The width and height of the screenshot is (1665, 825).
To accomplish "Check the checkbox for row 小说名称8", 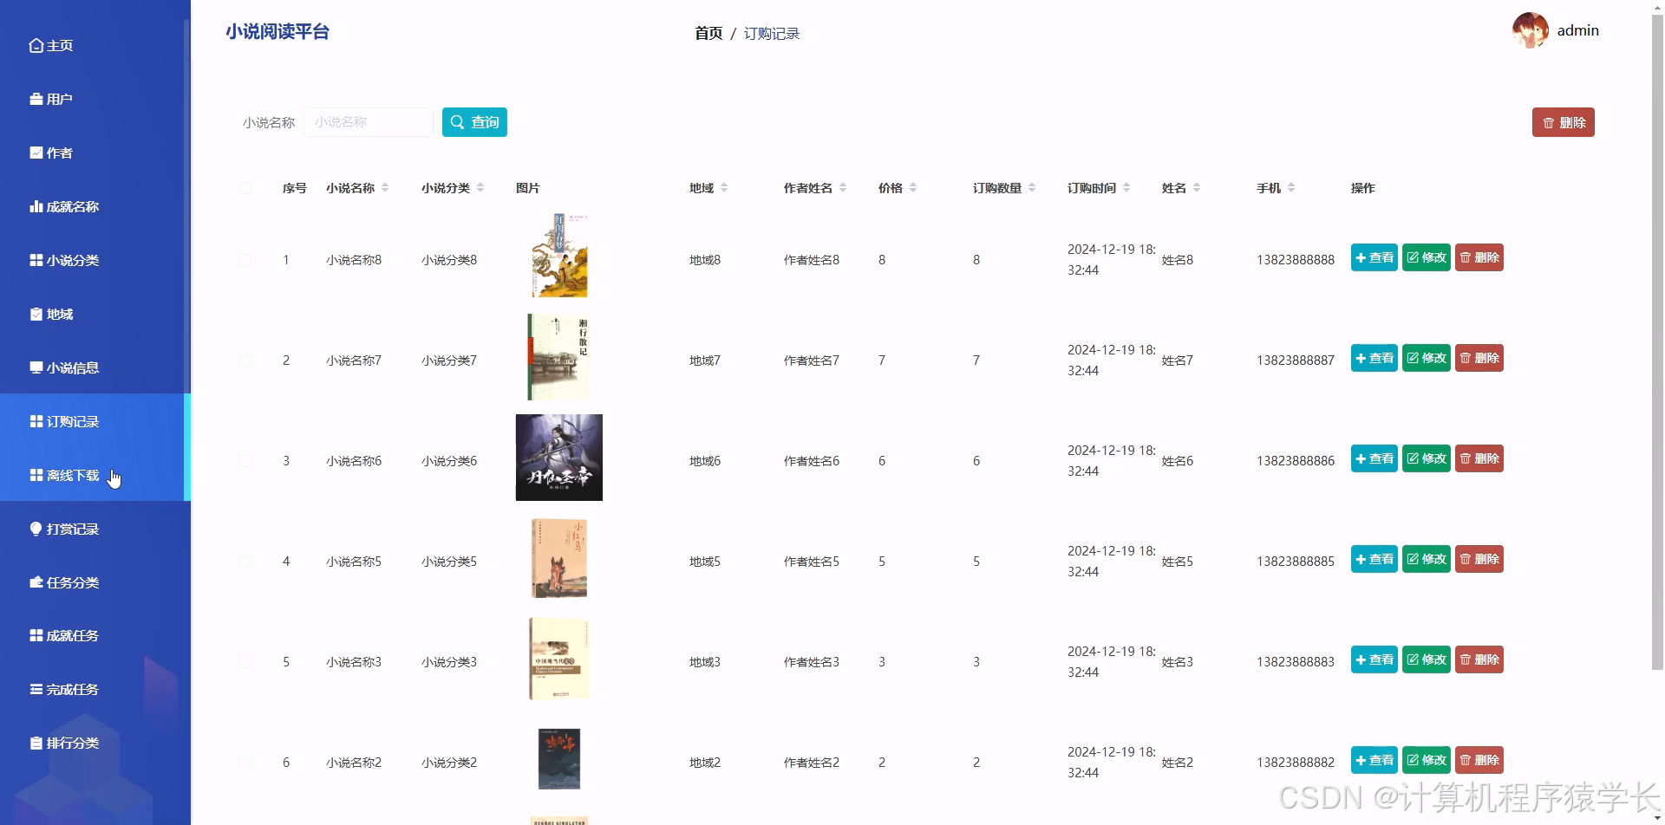I will coord(245,260).
